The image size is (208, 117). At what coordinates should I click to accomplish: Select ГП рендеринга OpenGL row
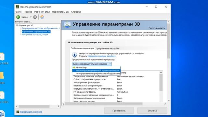pos(116,92)
